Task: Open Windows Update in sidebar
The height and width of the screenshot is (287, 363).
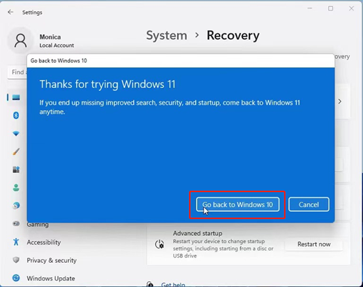Action: coord(50,278)
